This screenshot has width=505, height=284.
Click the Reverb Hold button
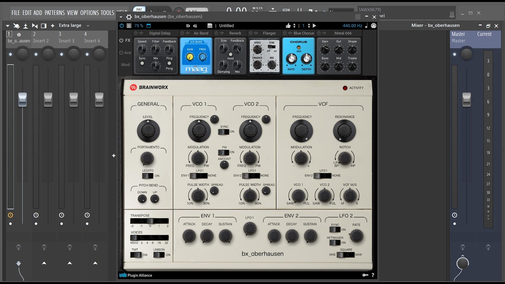pos(230,54)
